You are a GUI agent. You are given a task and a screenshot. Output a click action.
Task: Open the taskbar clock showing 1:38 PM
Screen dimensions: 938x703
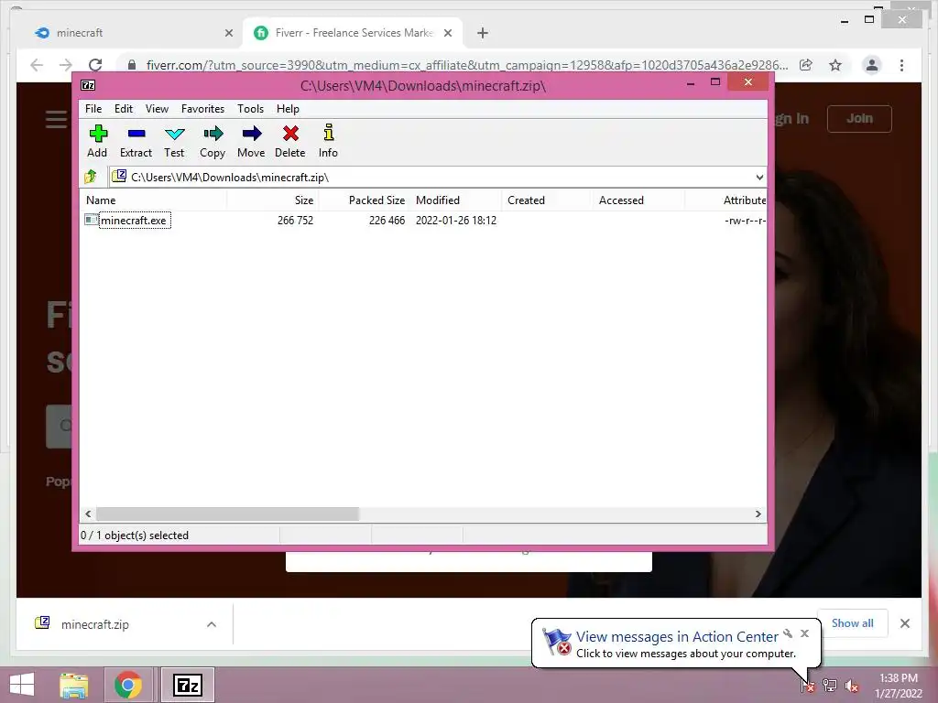(898, 685)
